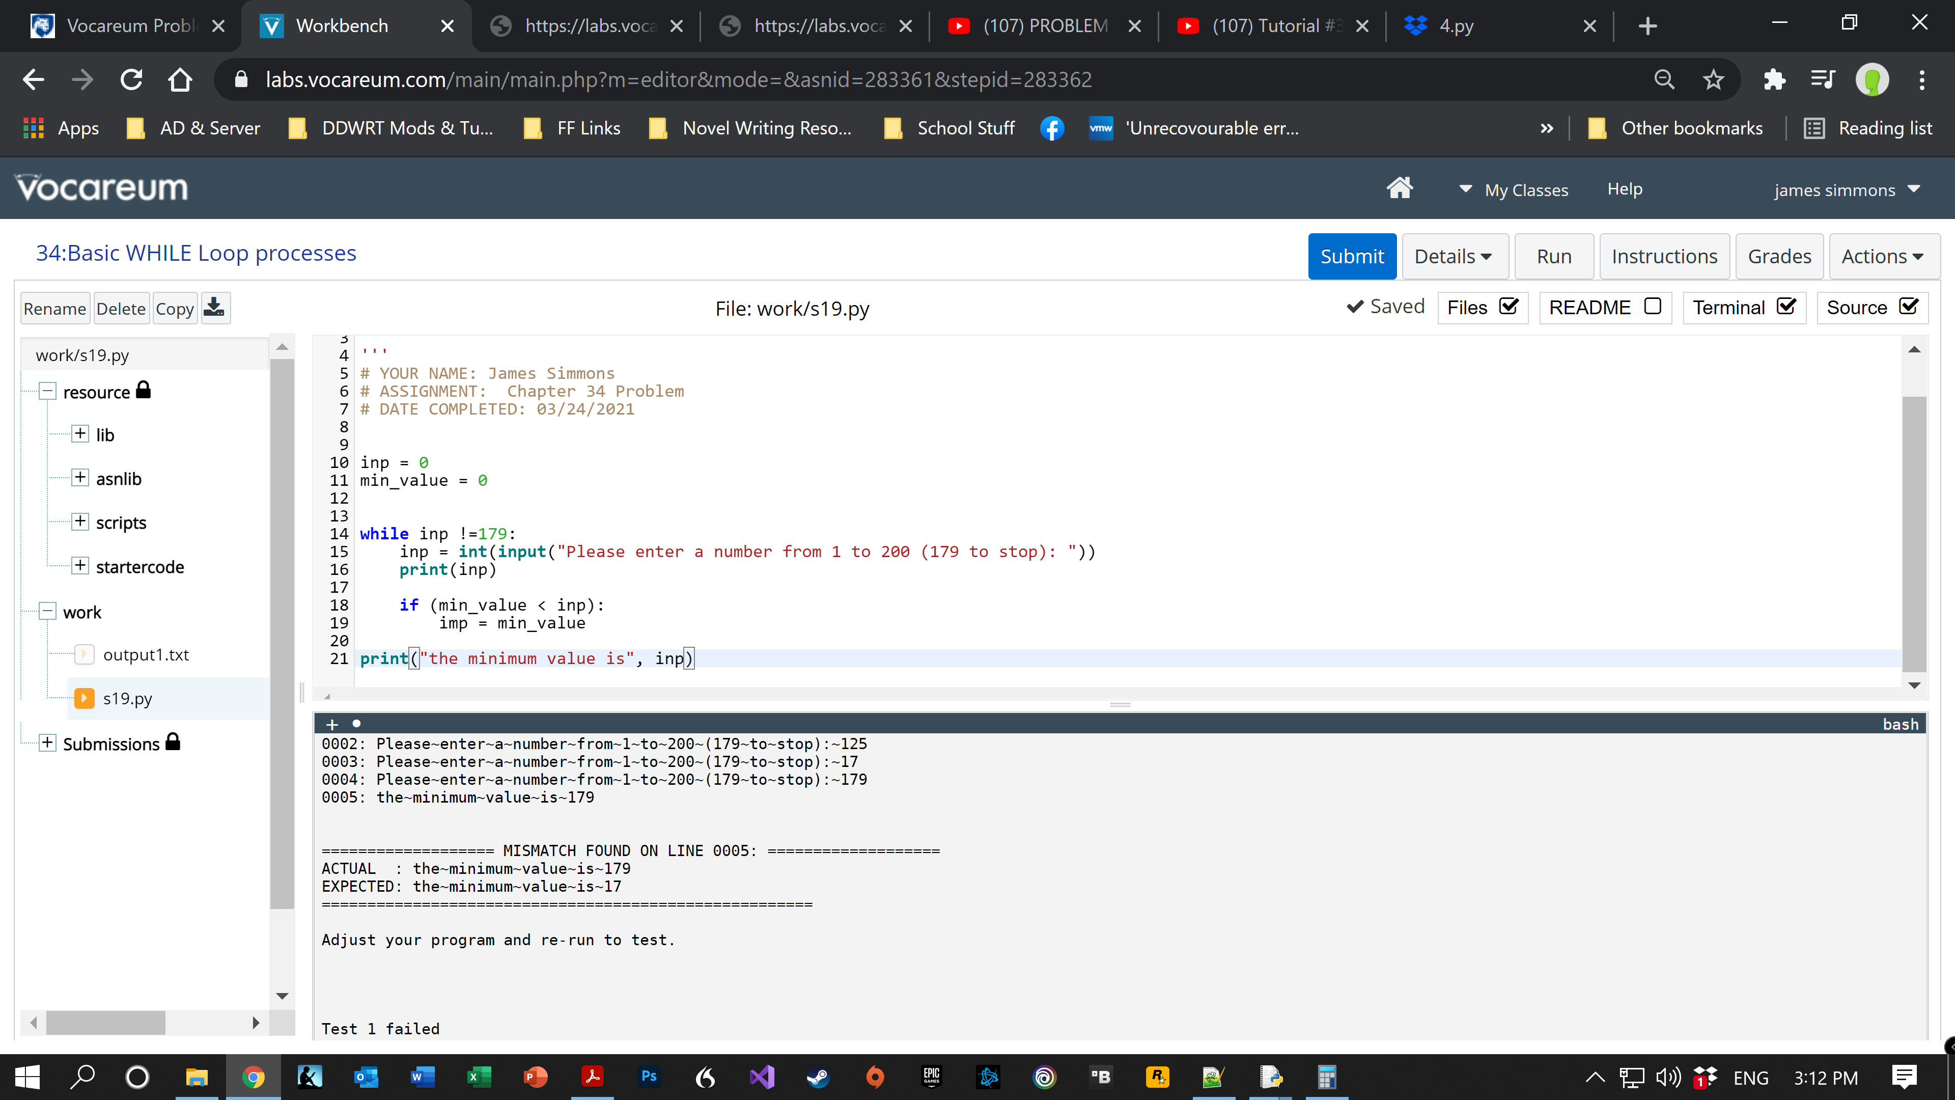This screenshot has height=1100, width=1955.
Task: Copy the current file
Action: click(x=175, y=308)
